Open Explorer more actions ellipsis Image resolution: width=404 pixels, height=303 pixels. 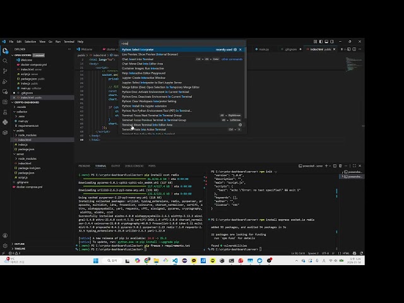point(69,49)
